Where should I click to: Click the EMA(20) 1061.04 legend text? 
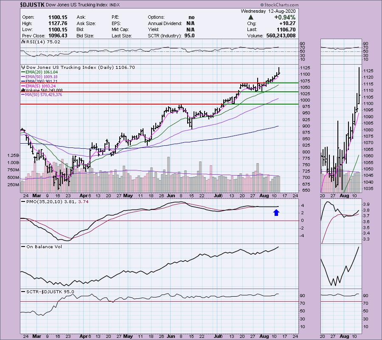42,72
